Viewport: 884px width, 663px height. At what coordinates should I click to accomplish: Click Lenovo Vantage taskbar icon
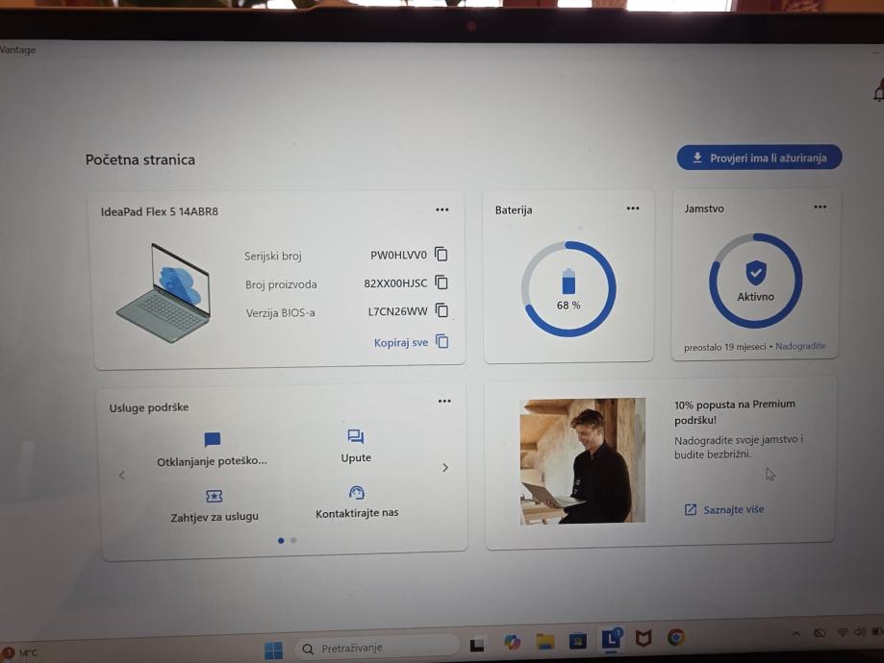611,639
